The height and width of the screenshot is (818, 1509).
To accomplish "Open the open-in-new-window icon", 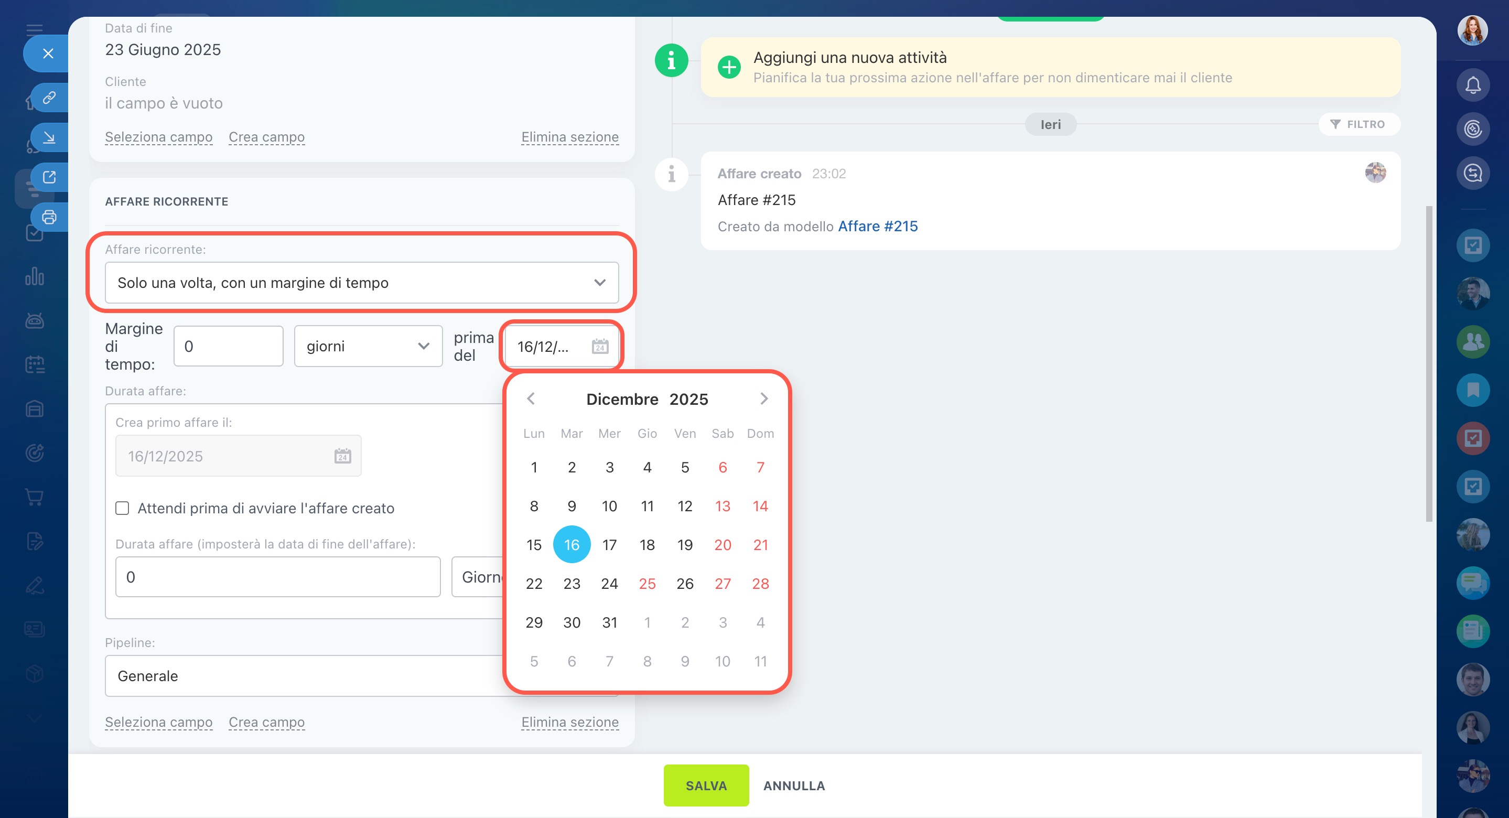I will (x=49, y=177).
